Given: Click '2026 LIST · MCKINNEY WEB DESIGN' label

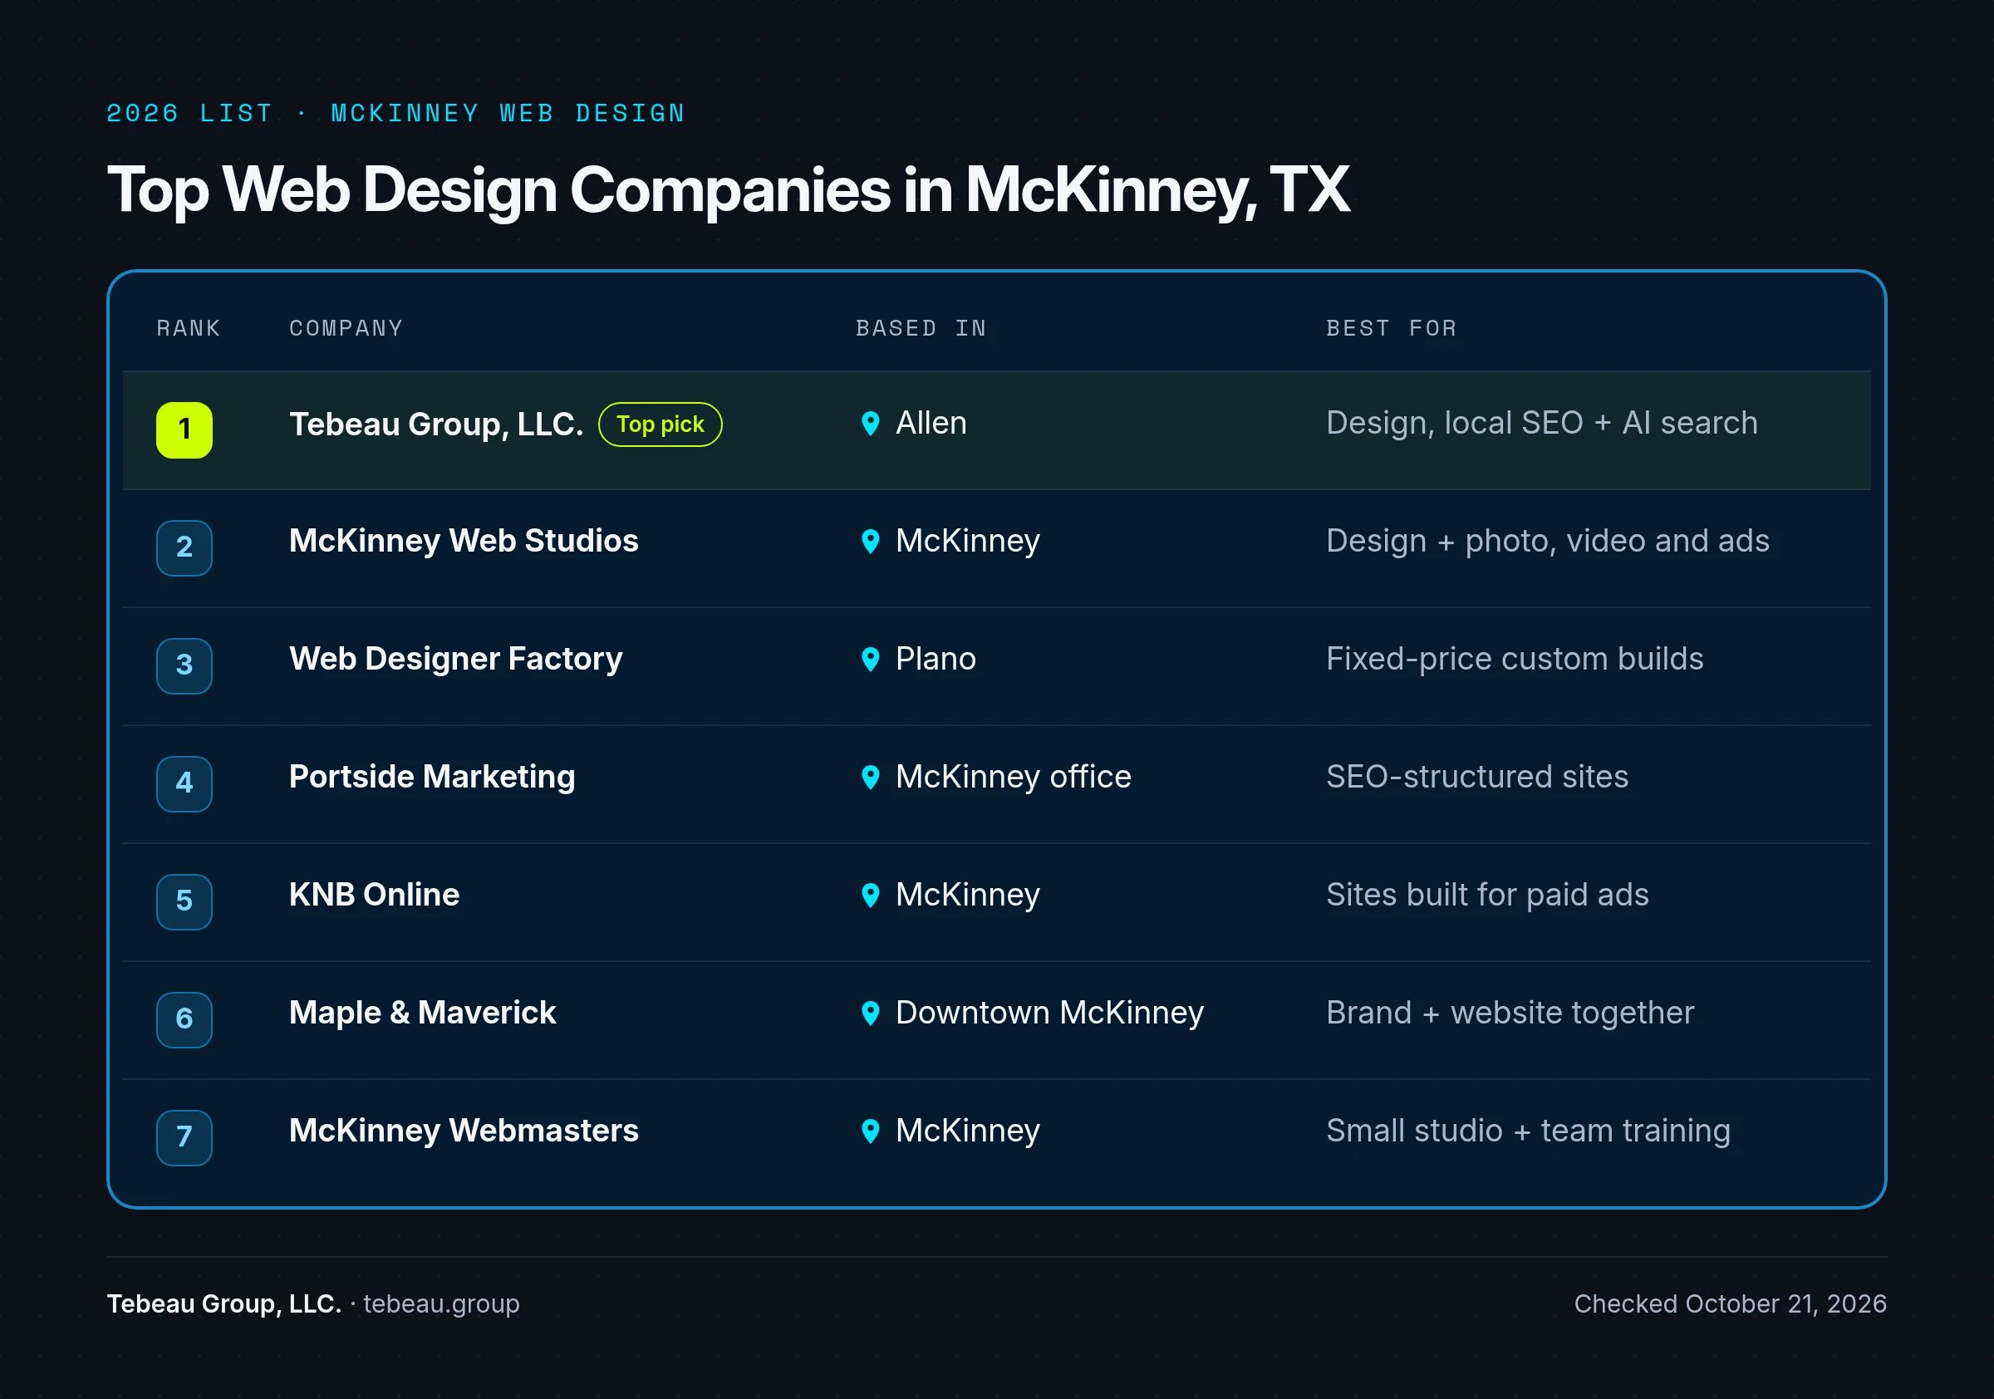Looking at the screenshot, I should click(x=396, y=114).
